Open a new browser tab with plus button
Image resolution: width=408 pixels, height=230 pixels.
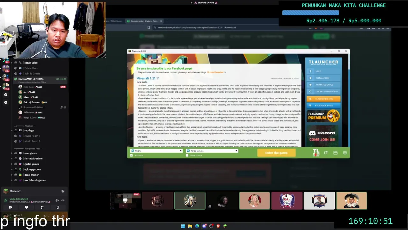[167, 21]
